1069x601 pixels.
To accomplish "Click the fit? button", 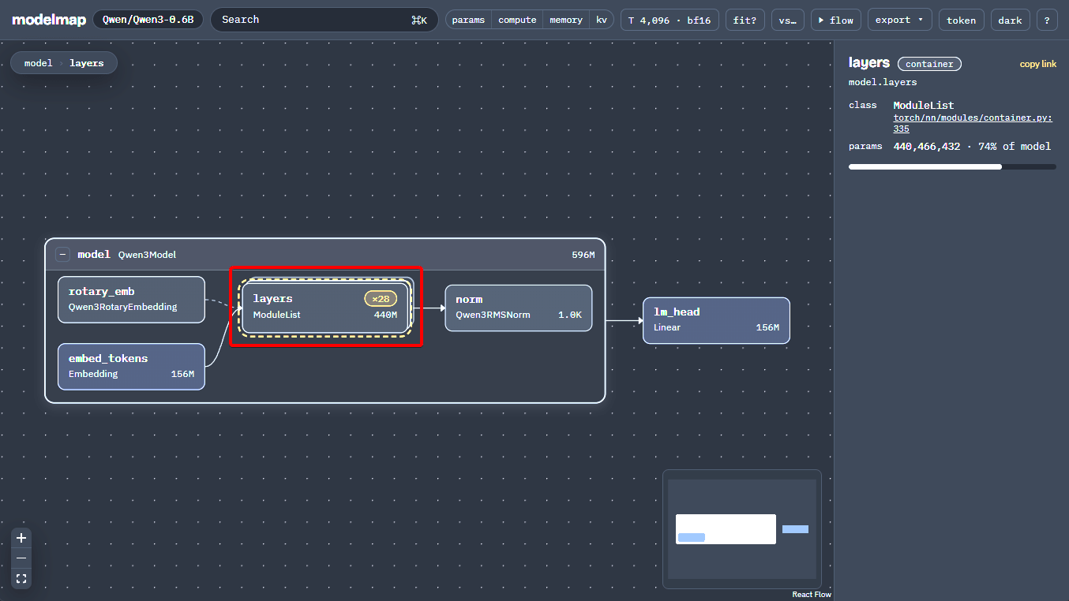I will point(745,20).
